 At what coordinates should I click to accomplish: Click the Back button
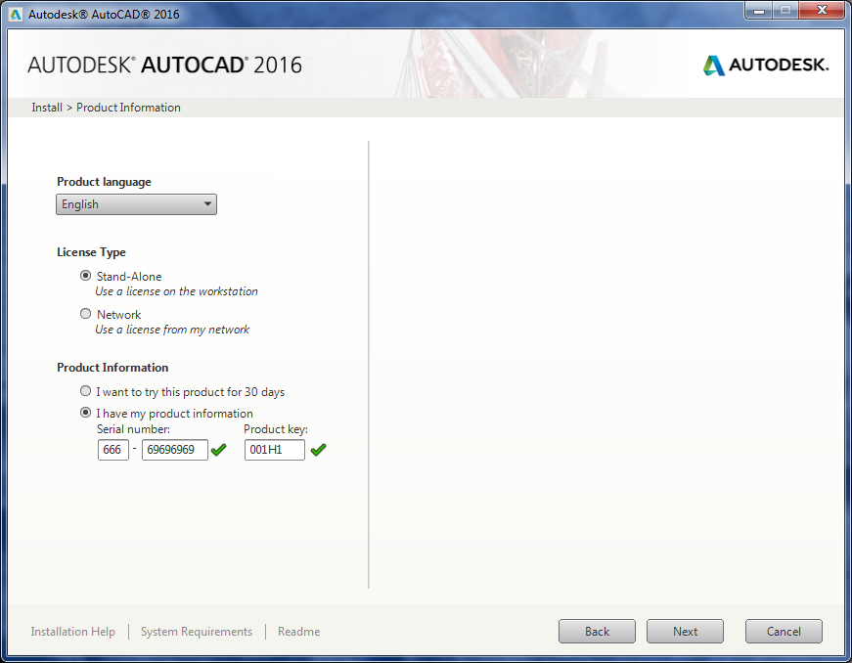[x=597, y=631]
